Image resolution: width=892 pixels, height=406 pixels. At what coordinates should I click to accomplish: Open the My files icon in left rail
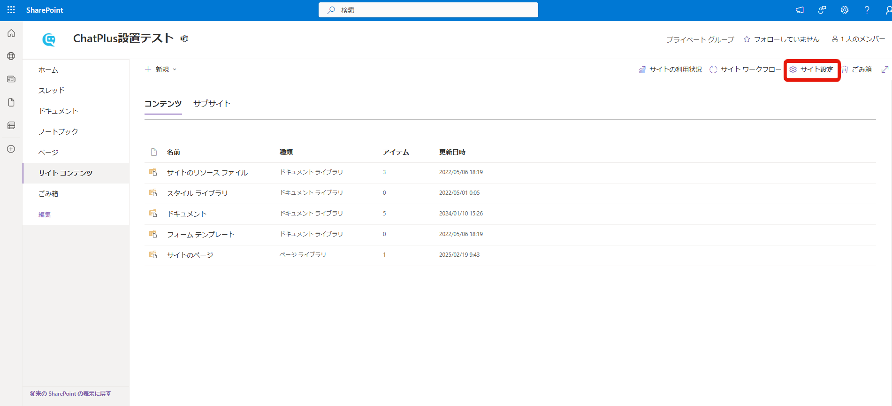11,102
